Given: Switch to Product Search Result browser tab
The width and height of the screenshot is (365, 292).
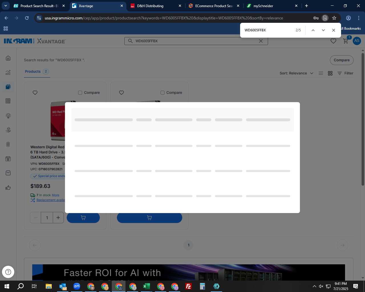Looking at the screenshot, I should tap(39, 6).
